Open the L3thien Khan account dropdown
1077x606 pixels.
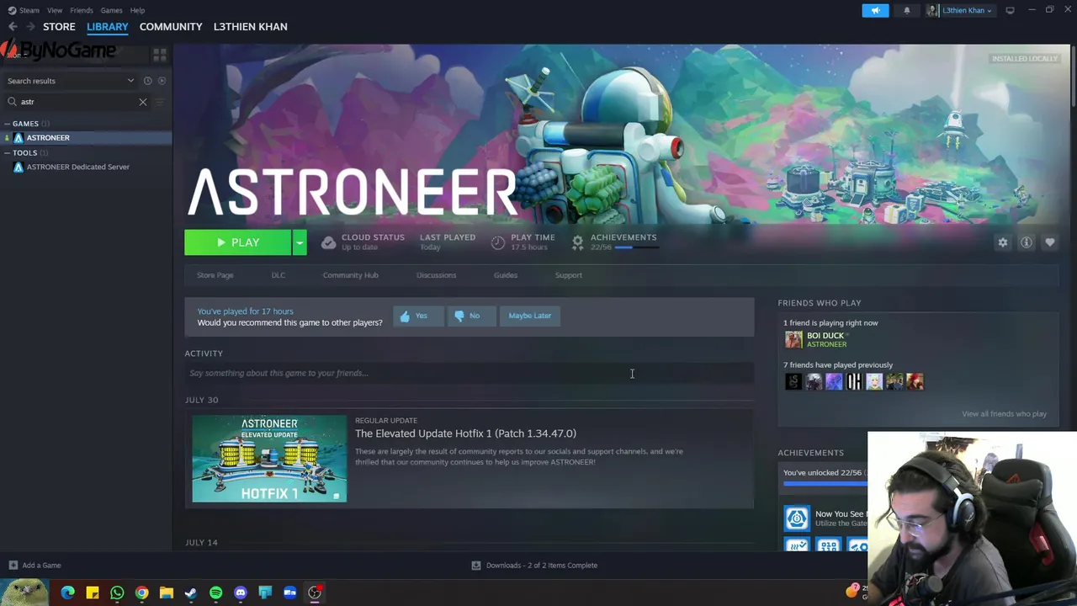click(959, 10)
